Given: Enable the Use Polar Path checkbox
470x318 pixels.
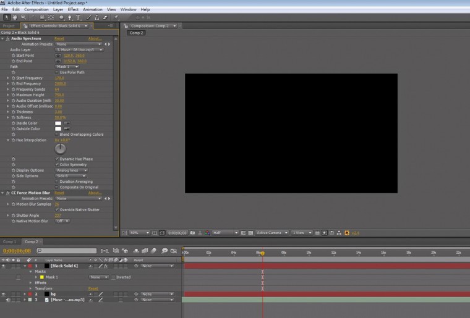Looking at the screenshot, I should 57,72.
